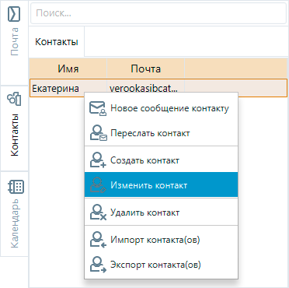289x288 pixels.
Task: Select highlighted "Изменить контакт" entry
Action: 161,185
